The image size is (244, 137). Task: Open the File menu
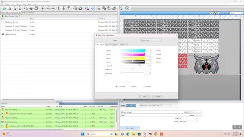tap(2, 4)
